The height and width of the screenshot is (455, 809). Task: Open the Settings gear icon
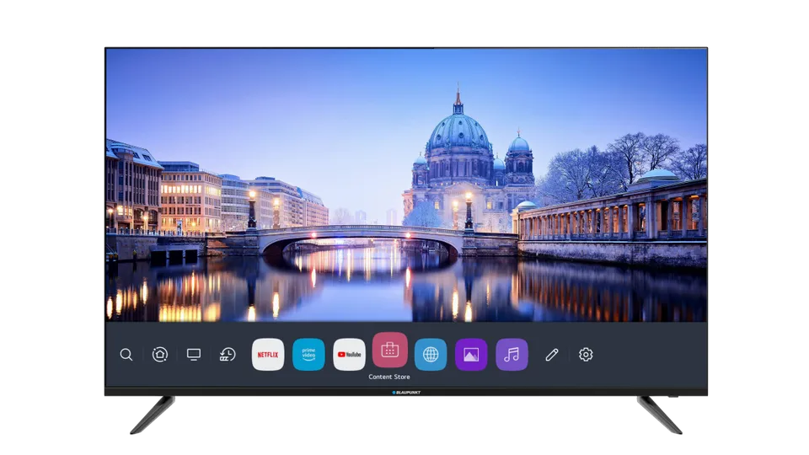click(586, 355)
